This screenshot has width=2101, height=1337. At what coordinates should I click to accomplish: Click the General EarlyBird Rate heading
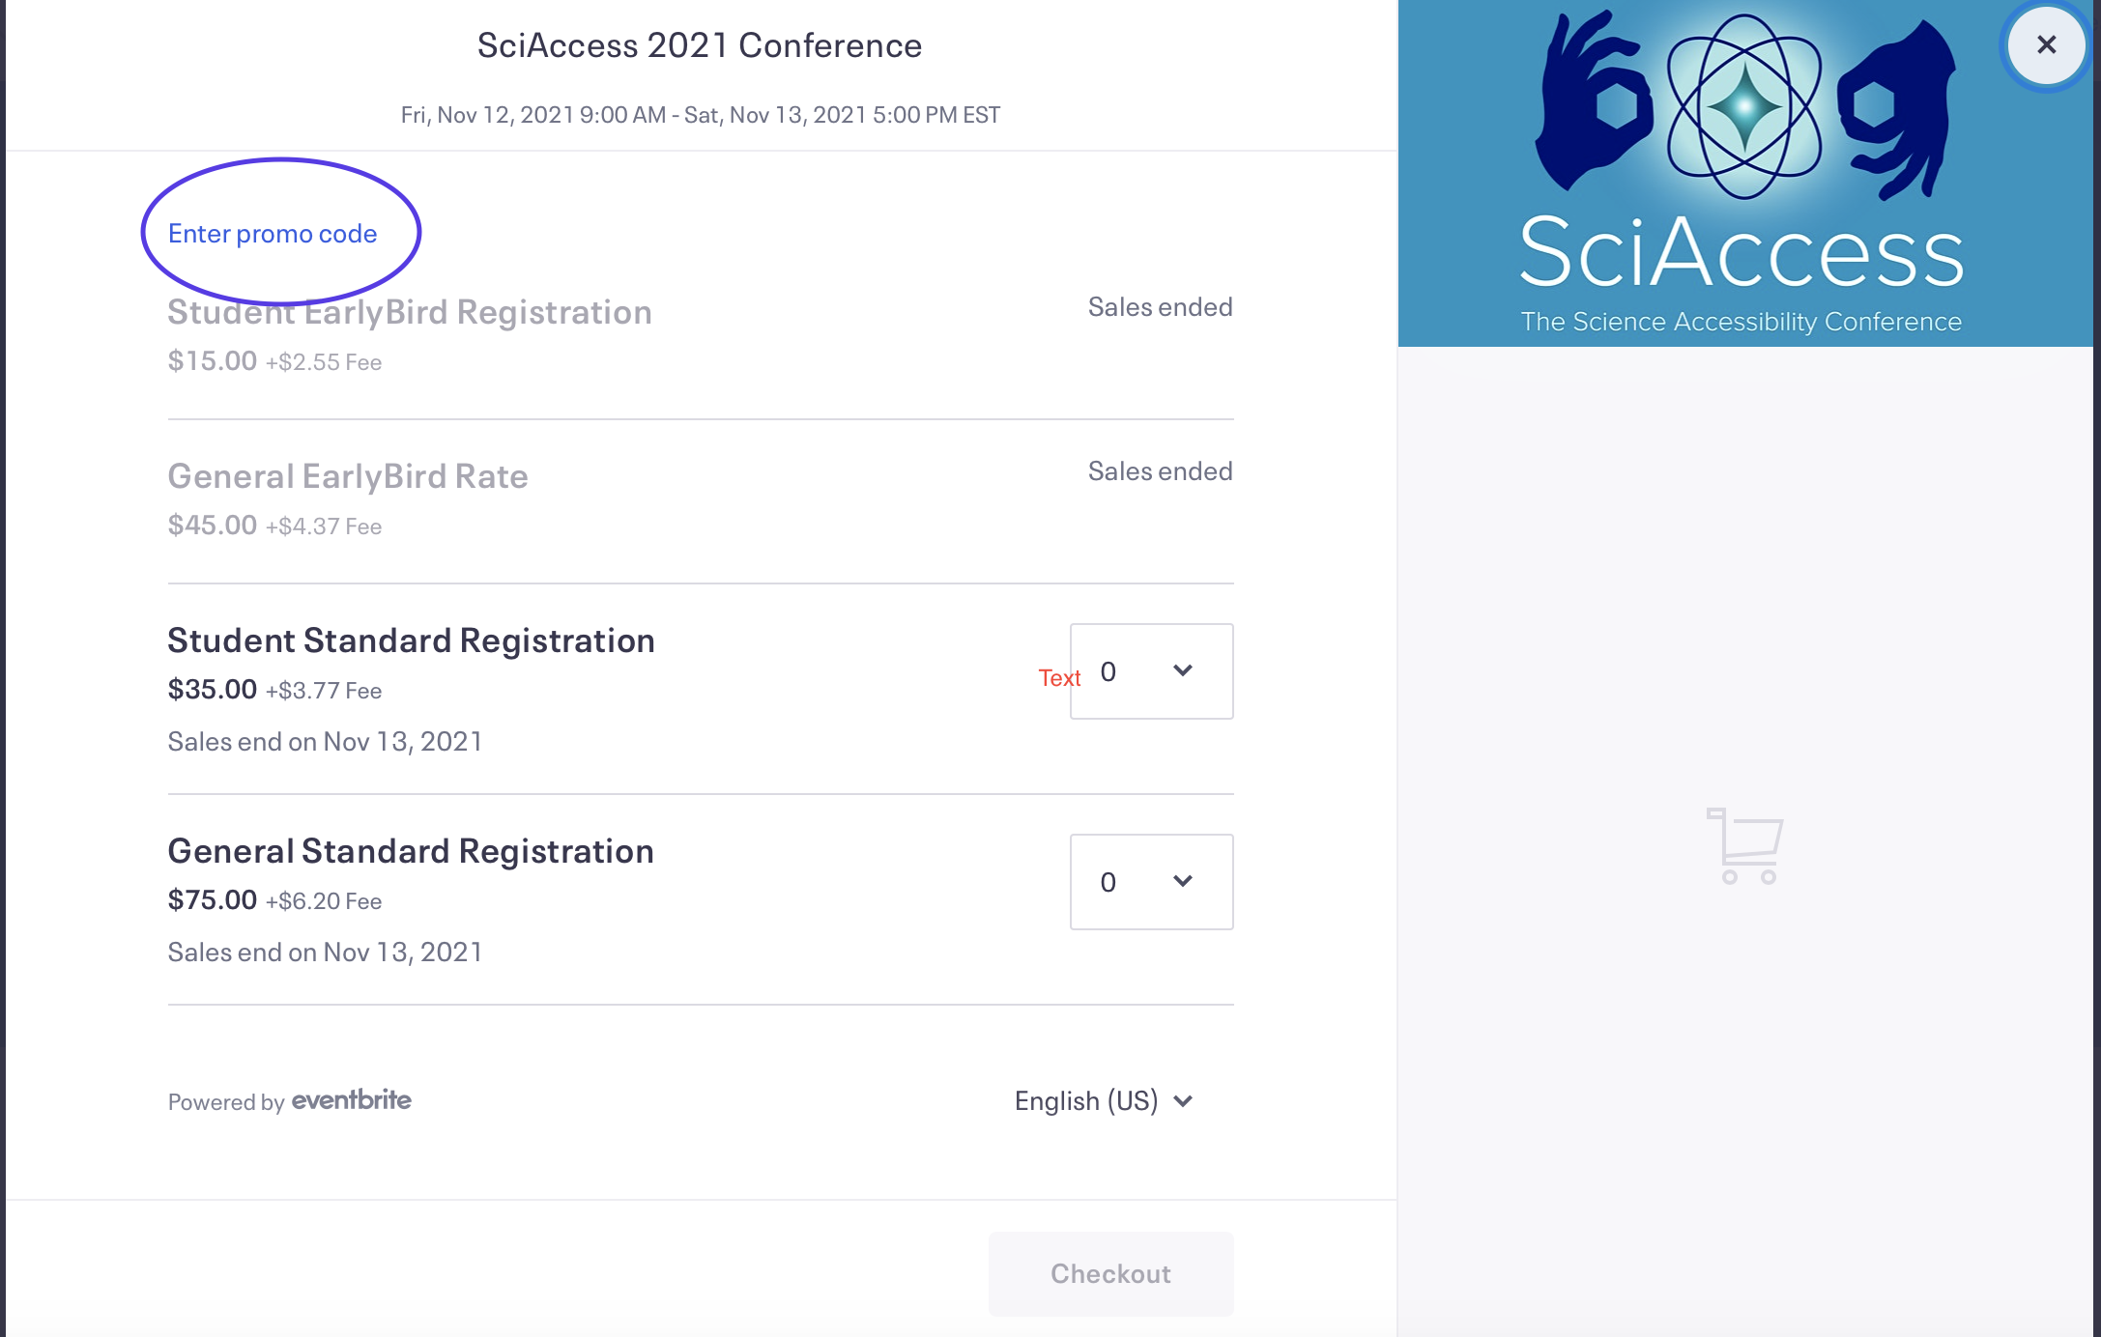(x=348, y=476)
